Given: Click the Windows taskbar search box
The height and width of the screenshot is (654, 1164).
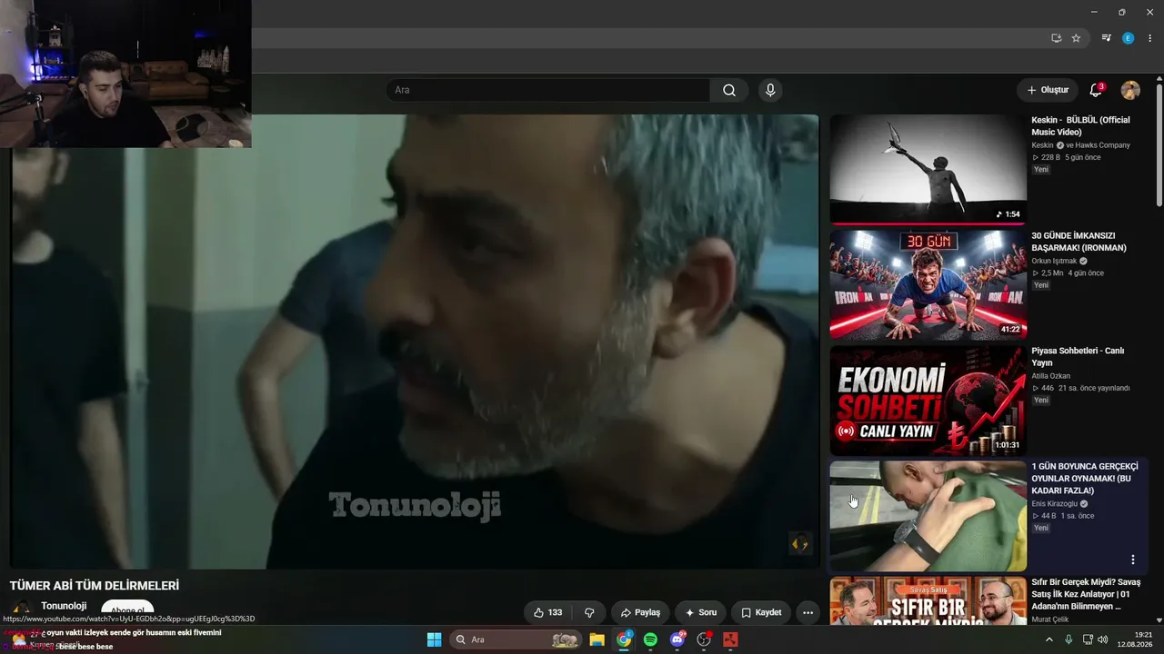Looking at the screenshot, I should click(516, 639).
